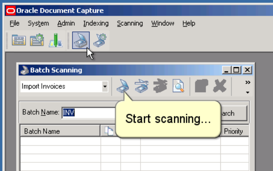The width and height of the screenshot is (273, 171).
Task: Click the scanner with wrench settings icon
Action: coord(141,86)
